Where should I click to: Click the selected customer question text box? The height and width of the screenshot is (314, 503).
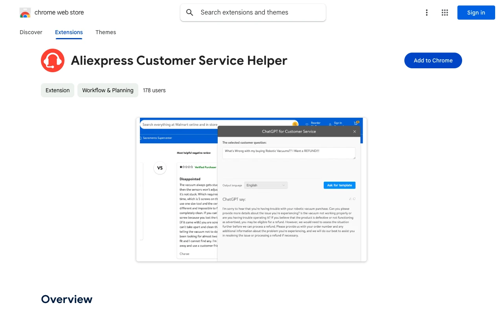[289, 153]
